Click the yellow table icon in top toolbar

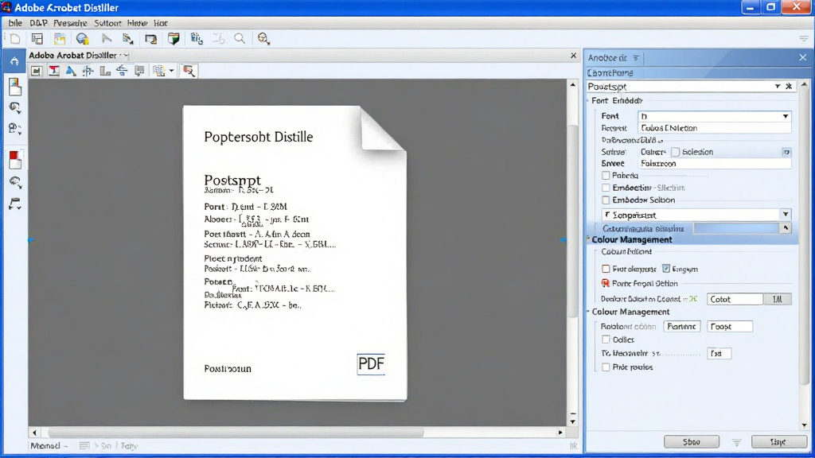60,39
